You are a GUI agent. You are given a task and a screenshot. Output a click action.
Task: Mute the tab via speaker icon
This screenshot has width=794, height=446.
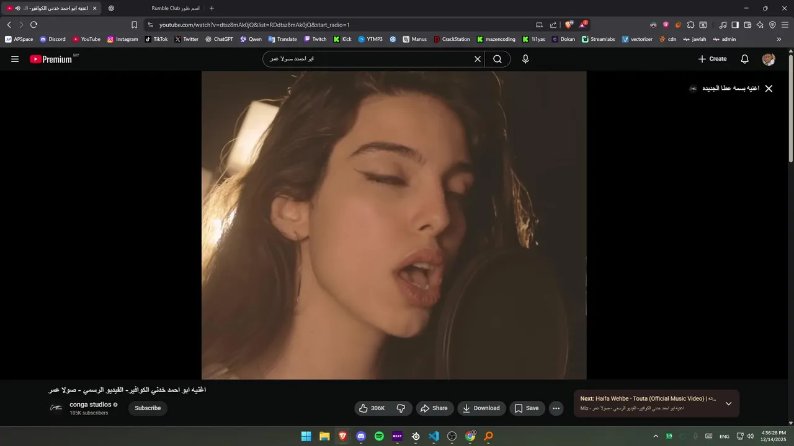coord(17,8)
